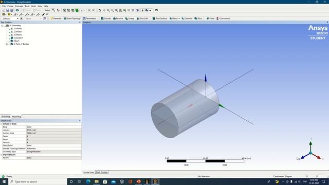Collapse the Dependencies section

click(1, 155)
